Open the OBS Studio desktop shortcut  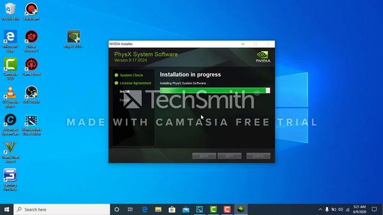(31, 94)
